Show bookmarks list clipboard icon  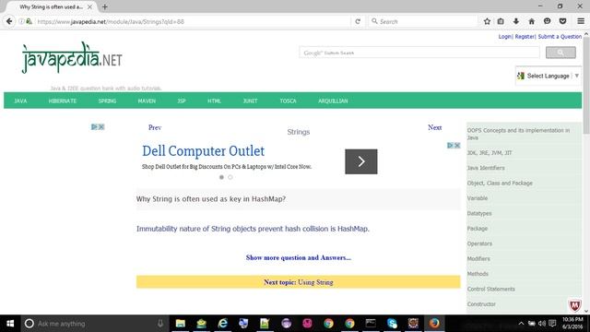click(501, 21)
